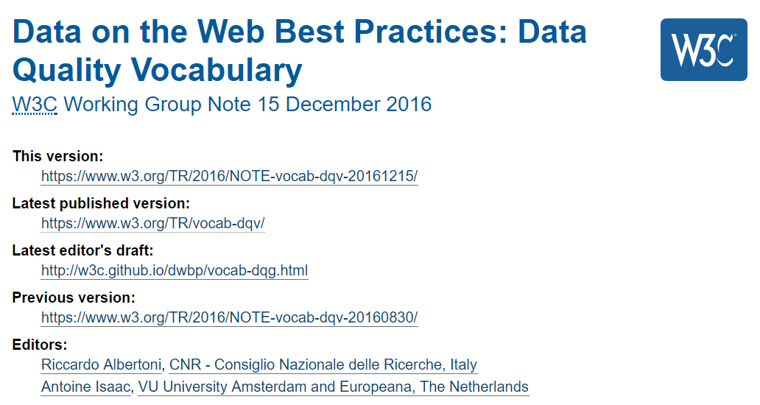
Task: Click the W3C logo icon
Action: click(x=703, y=49)
